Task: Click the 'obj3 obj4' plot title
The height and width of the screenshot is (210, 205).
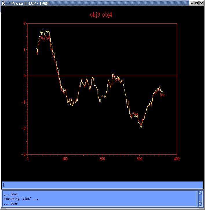Action: tap(101, 15)
